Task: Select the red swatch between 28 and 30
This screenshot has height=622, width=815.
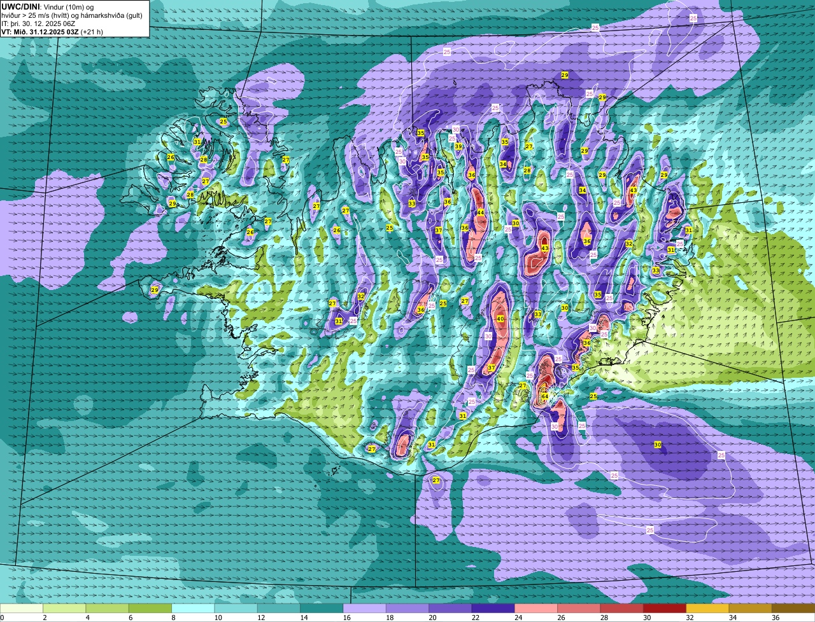Action: coord(621,609)
